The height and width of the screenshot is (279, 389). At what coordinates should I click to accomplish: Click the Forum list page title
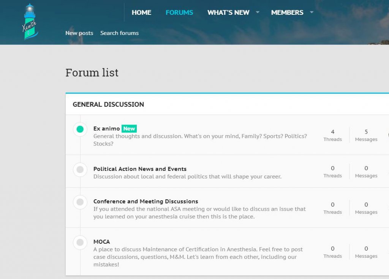[x=92, y=73]
